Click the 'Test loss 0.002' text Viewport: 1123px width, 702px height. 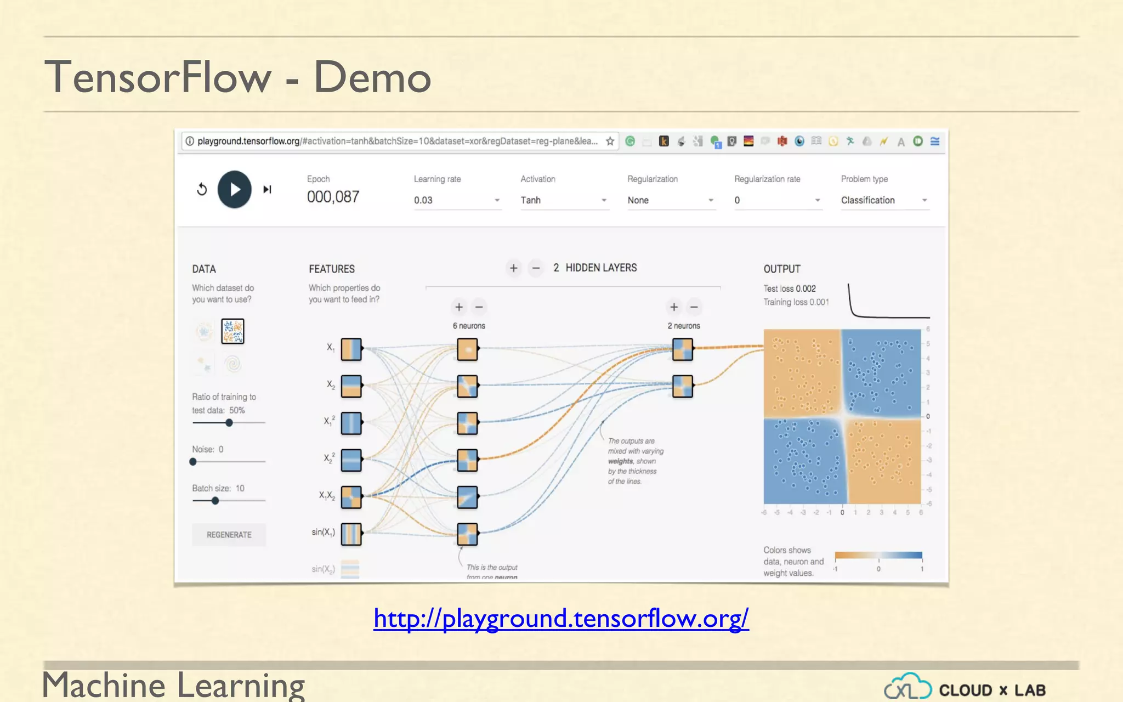click(790, 288)
